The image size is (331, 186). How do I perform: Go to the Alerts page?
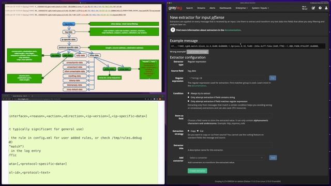(x=212, y=8)
